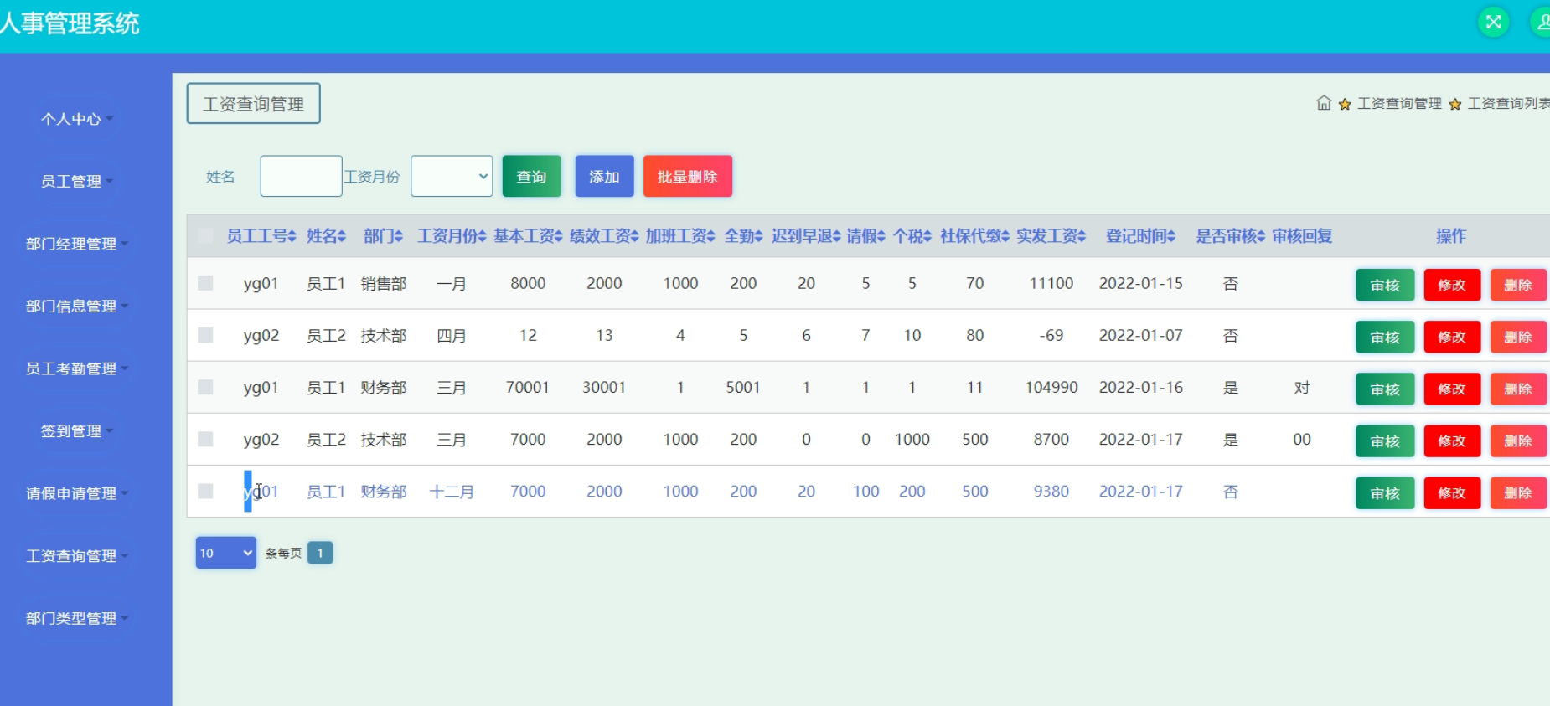Sort table by 姓名 column

point(326,236)
